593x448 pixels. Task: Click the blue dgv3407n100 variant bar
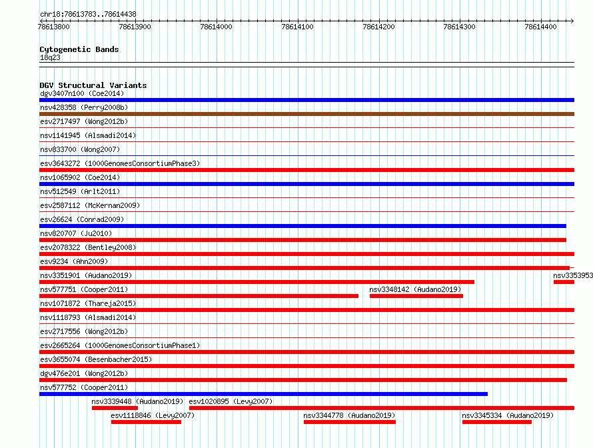click(306, 100)
